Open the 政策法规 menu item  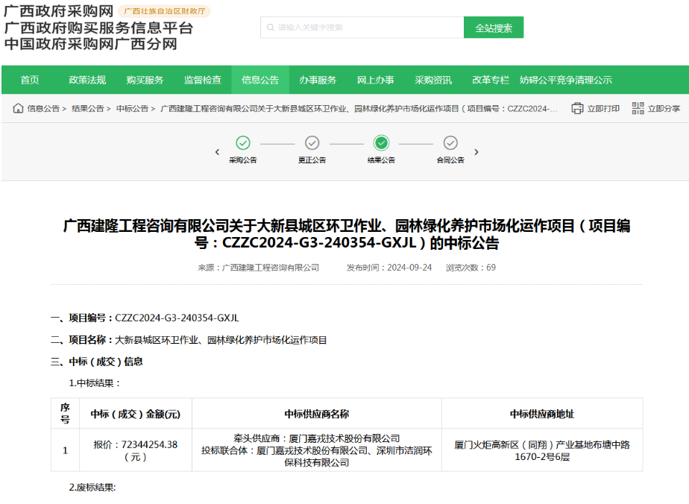87,80
